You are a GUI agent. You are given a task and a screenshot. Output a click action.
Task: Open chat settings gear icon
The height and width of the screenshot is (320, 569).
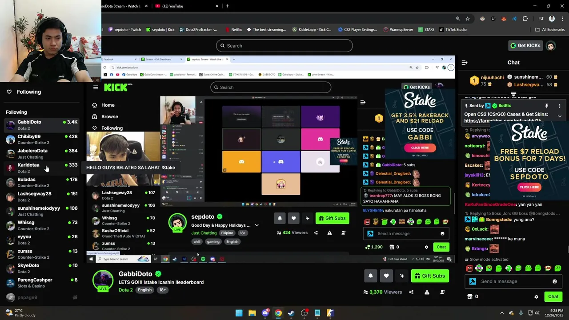click(536, 296)
